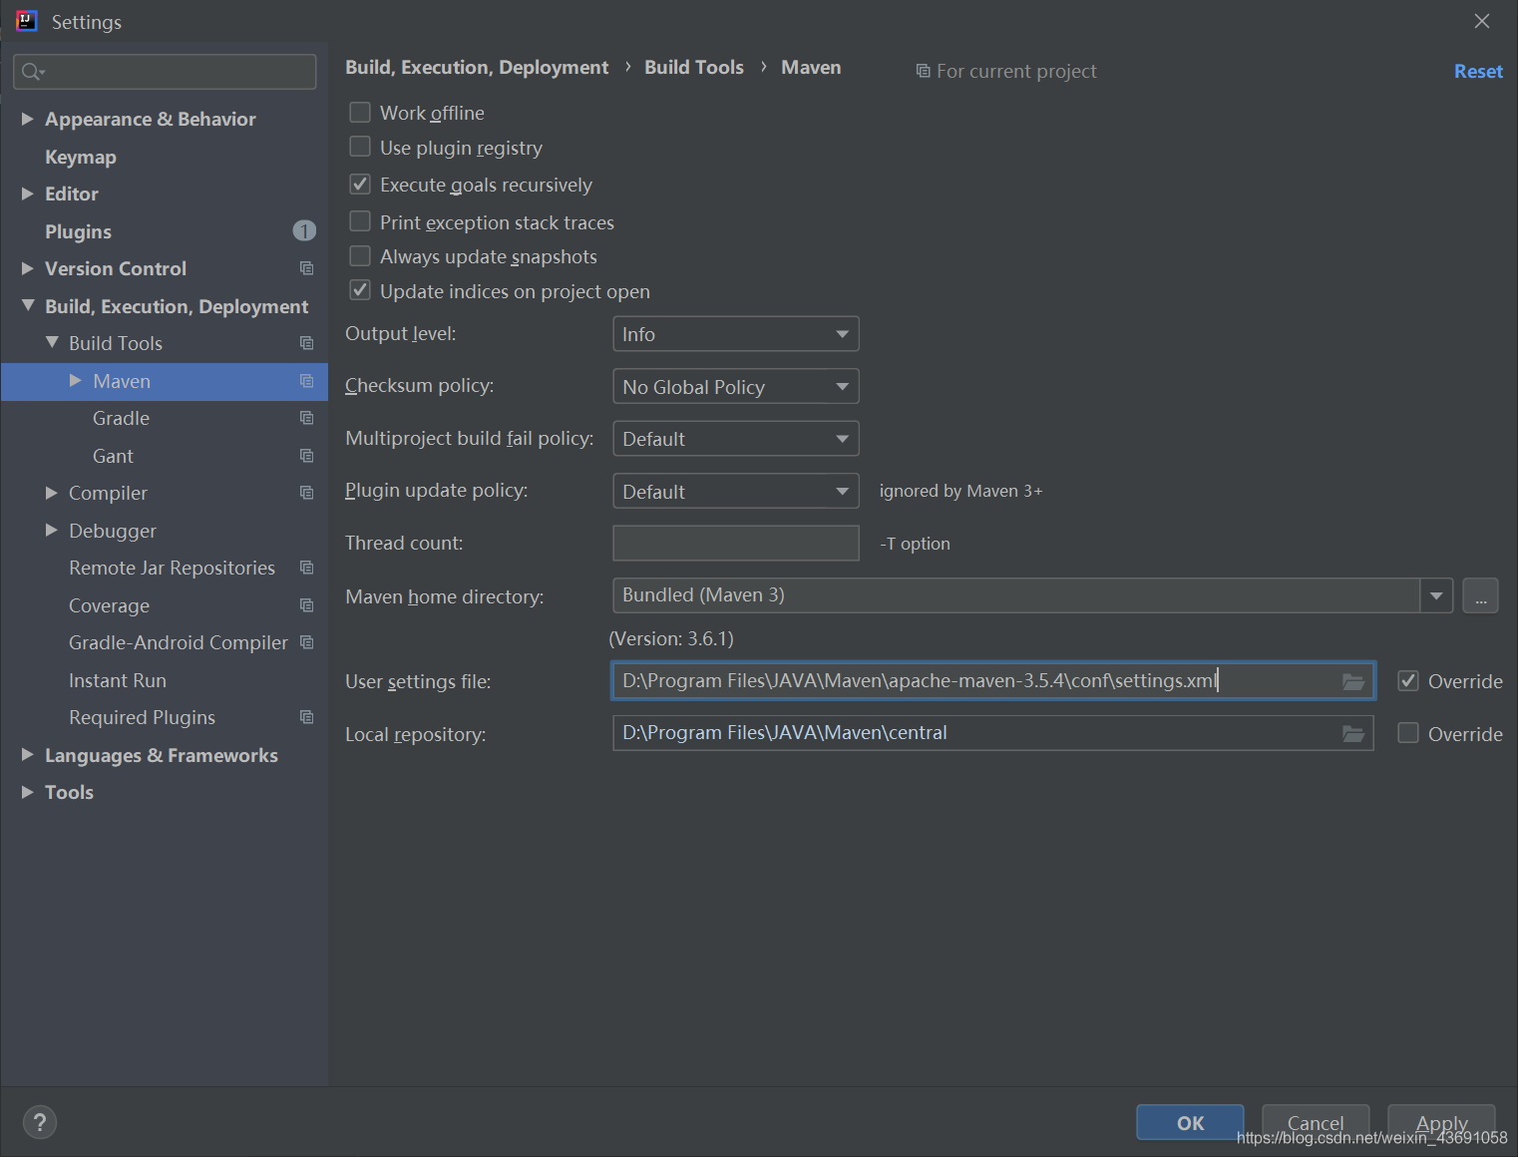Click the Plugins update count badge
This screenshot has height=1157, width=1518.
[x=304, y=231]
